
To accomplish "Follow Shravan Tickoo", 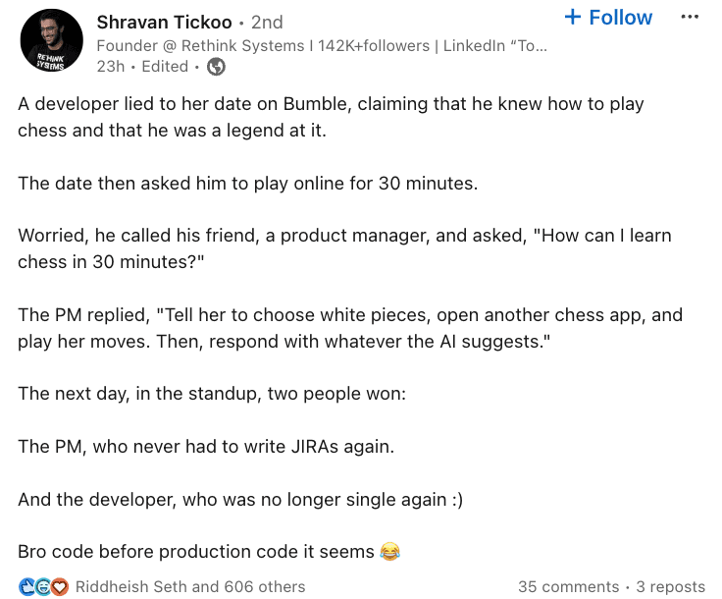I will pos(608,18).
